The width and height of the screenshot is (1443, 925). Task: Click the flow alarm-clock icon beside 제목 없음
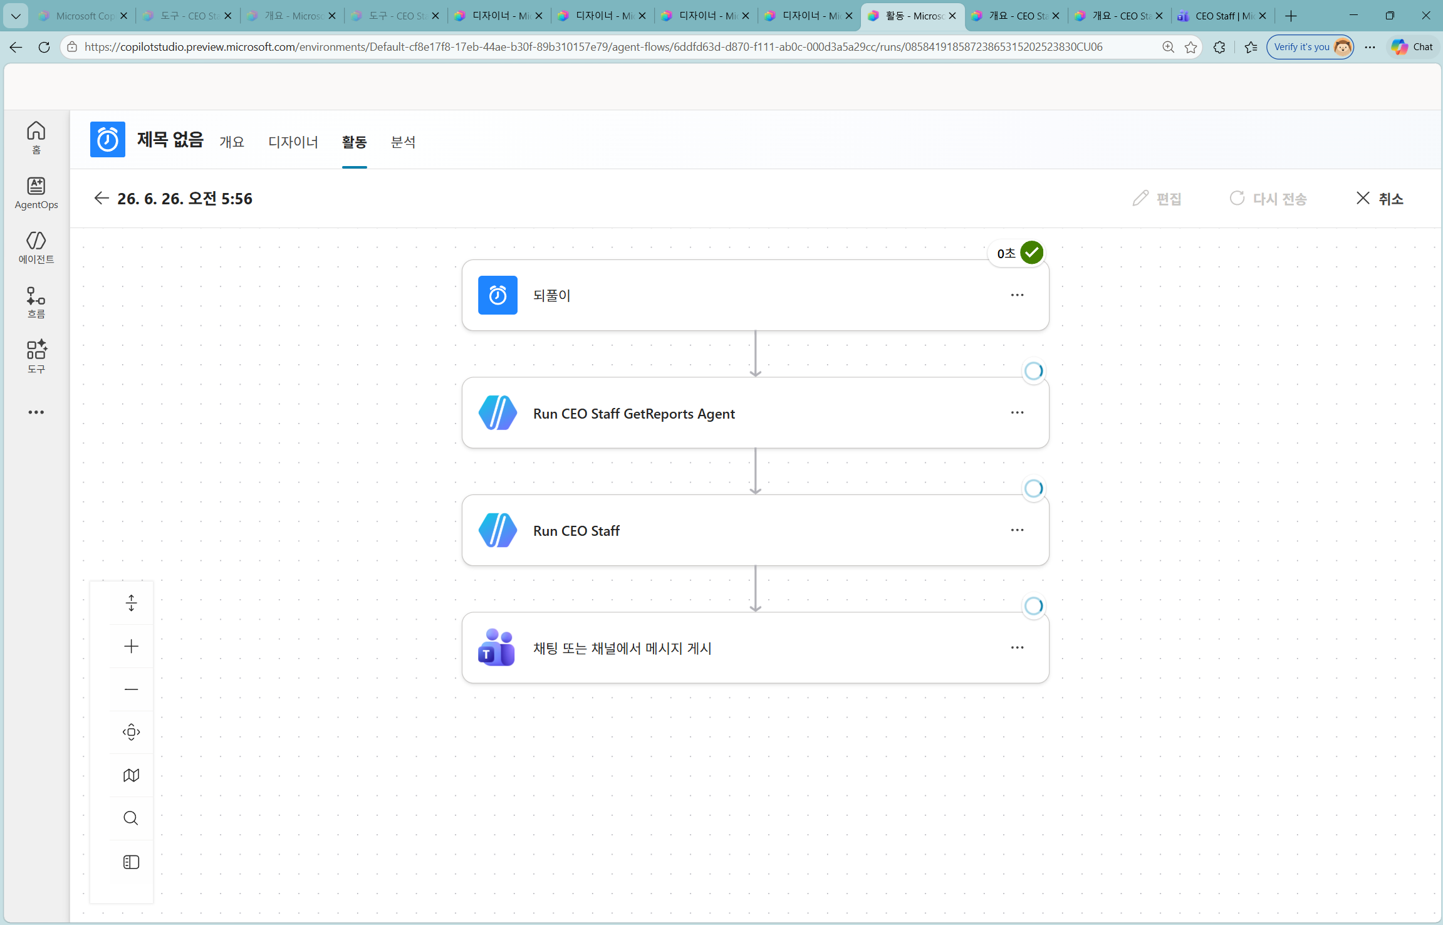click(x=108, y=139)
